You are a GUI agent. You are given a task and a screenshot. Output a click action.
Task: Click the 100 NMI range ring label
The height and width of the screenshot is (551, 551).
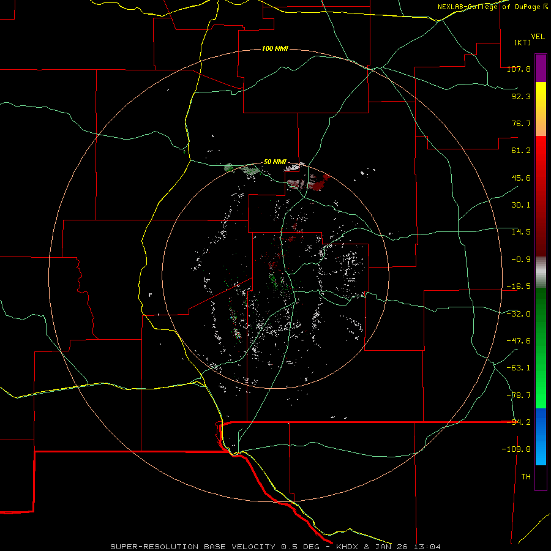[x=275, y=48]
